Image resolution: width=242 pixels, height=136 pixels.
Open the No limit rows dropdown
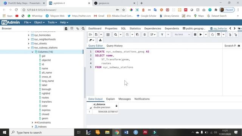tap(182, 34)
